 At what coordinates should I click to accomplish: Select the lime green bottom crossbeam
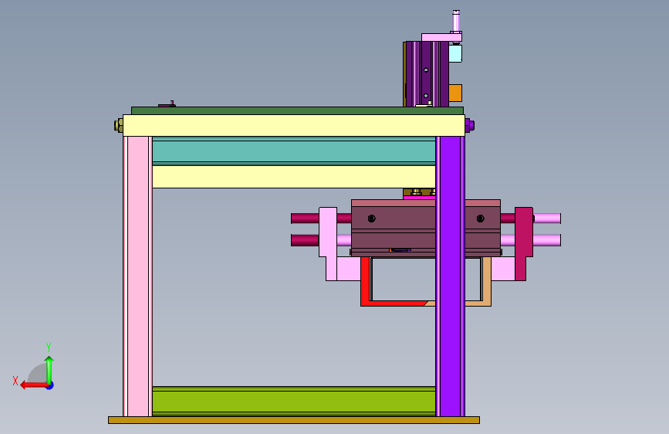(x=294, y=401)
